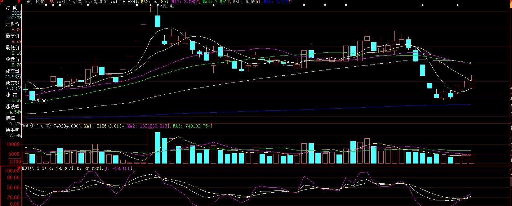Click the red question mark above the info panel
This screenshot has width=512, height=206.
click(19, 2)
